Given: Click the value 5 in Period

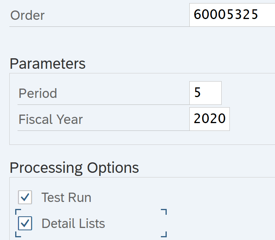Looking at the screenshot, I should 197,93.
